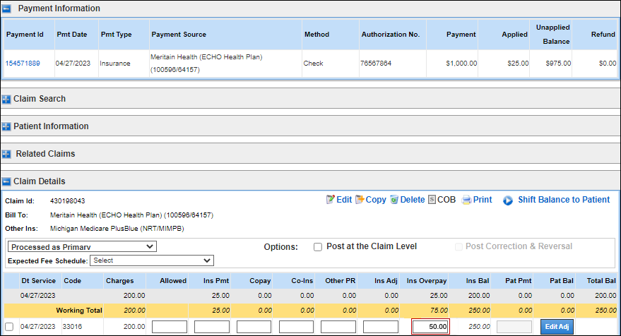Click the Edit Adj button
The image size is (621, 336).
point(557,327)
